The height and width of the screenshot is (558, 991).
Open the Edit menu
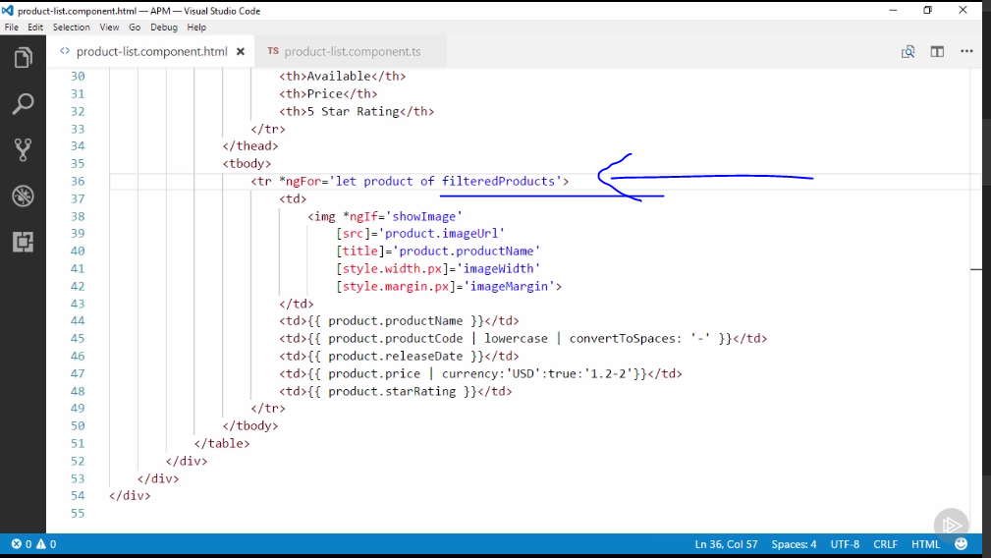[35, 28]
